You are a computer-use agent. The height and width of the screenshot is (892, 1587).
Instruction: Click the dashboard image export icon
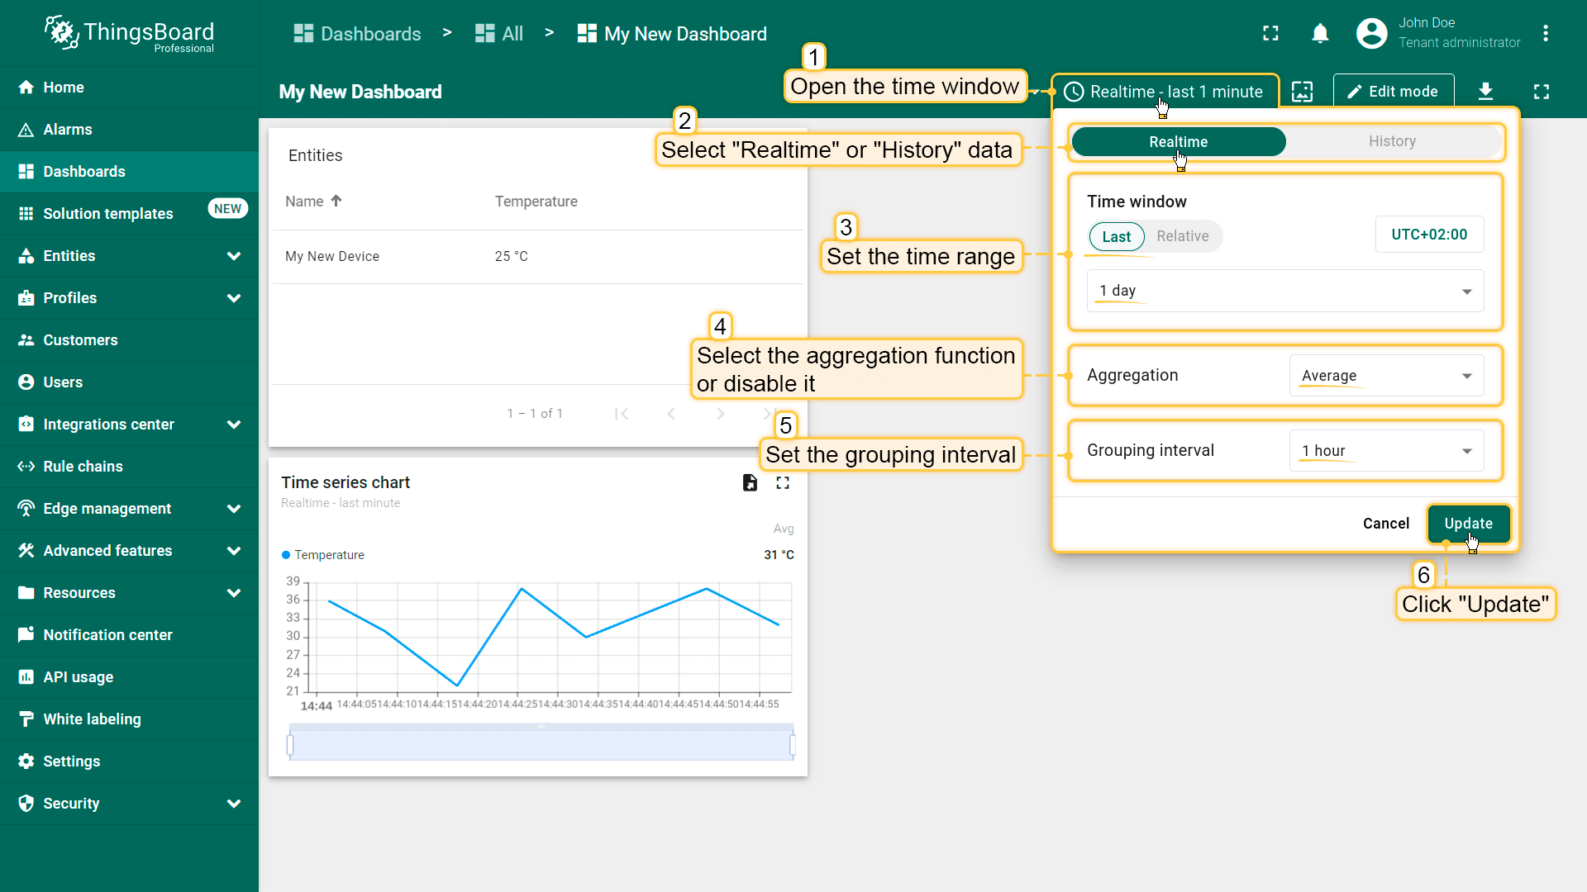tap(1302, 92)
